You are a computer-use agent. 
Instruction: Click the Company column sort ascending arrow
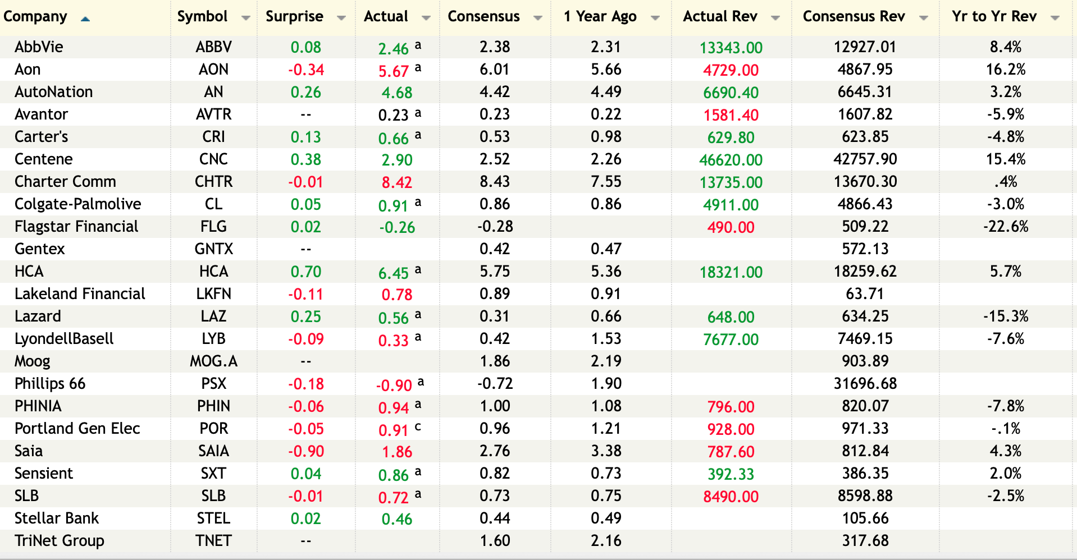85,19
